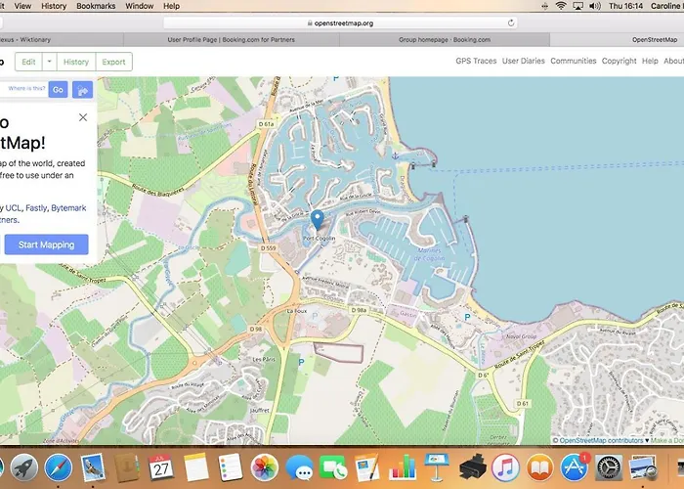Follow the UCL partner link
This screenshot has width=684, height=489.
[x=13, y=207]
